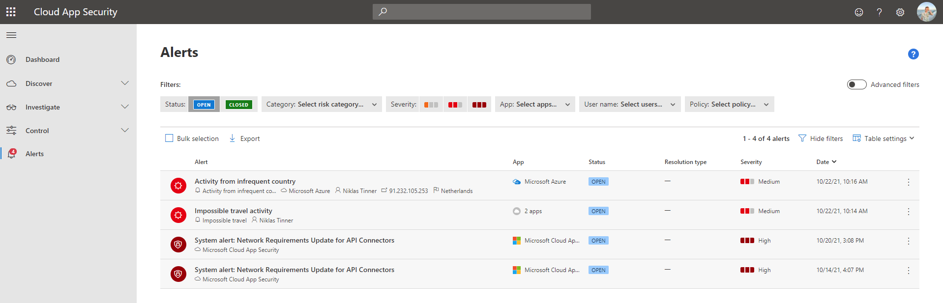This screenshot has height=303, width=943.
Task: Open the Category risk dropdown
Action: [x=322, y=104]
